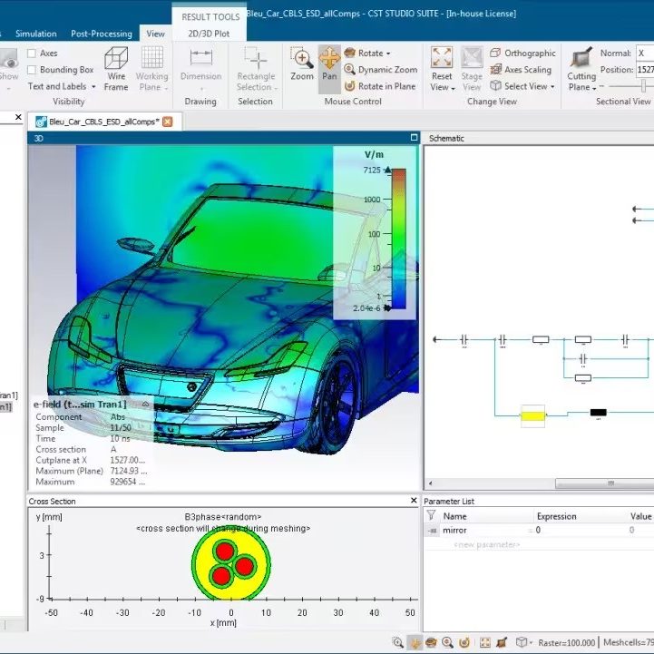Click the Reset View icon
The image size is (654, 654).
(442, 69)
